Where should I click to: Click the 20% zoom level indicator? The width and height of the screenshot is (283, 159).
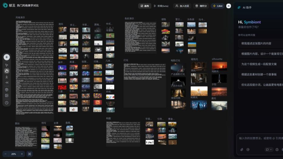[x=14, y=154]
